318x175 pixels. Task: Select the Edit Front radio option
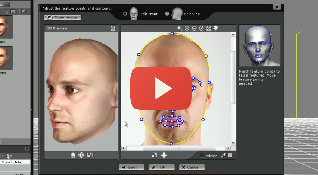125,13
